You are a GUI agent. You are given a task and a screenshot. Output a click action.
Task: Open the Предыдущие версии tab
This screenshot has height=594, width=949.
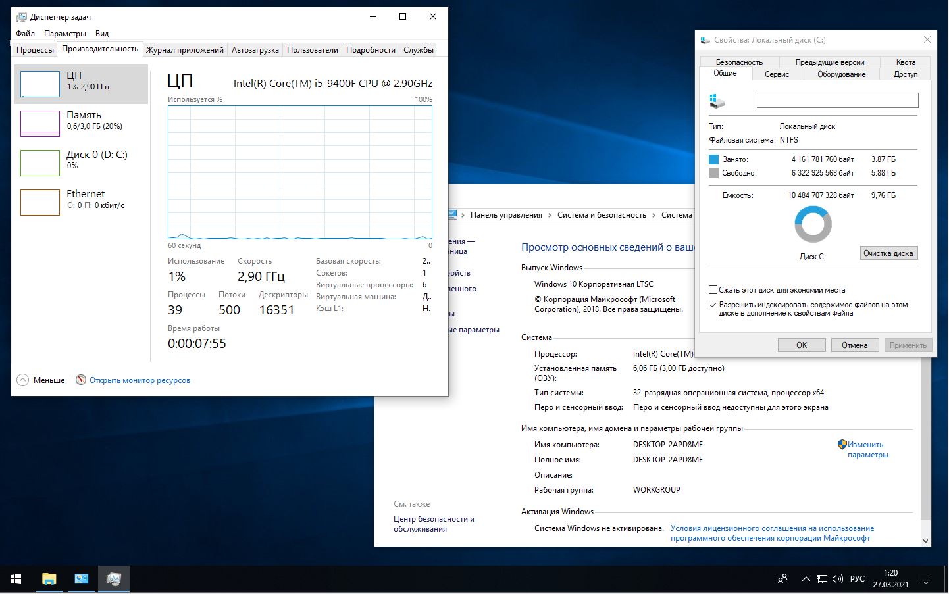830,62
